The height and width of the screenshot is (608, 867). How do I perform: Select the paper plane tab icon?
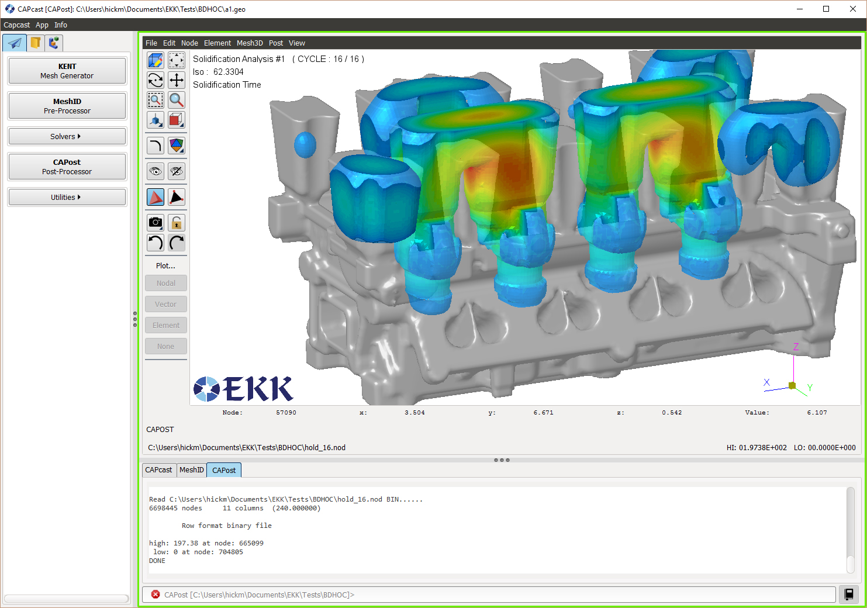[x=15, y=43]
